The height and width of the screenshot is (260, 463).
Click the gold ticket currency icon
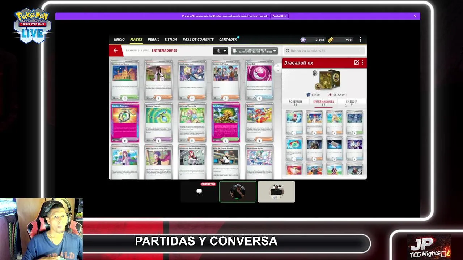click(x=331, y=40)
